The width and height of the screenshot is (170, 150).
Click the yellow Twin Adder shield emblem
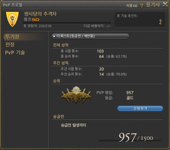[x=12, y=19]
